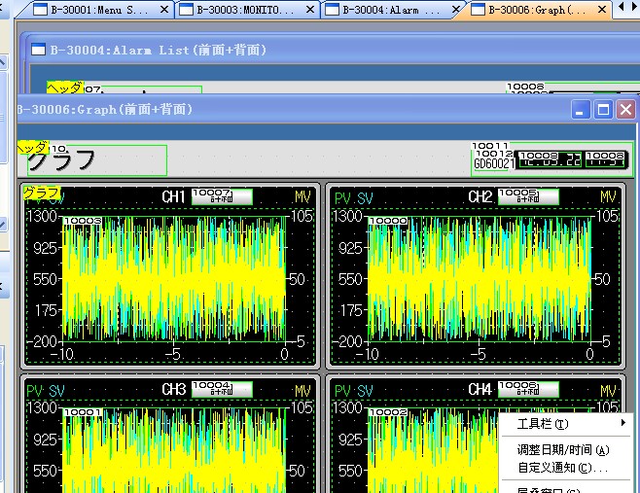Close the B-30004 Alarm tab
Image resolution: width=640 pixels, height=493 pixels.
pos(454,10)
